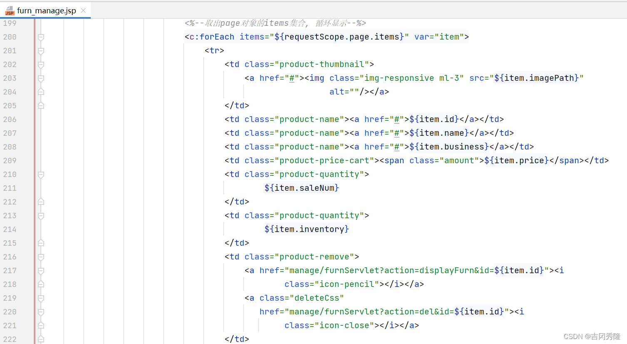Click the "icon-close" class value
Image resolution: width=627 pixels, height=344 pixels.
344,326
